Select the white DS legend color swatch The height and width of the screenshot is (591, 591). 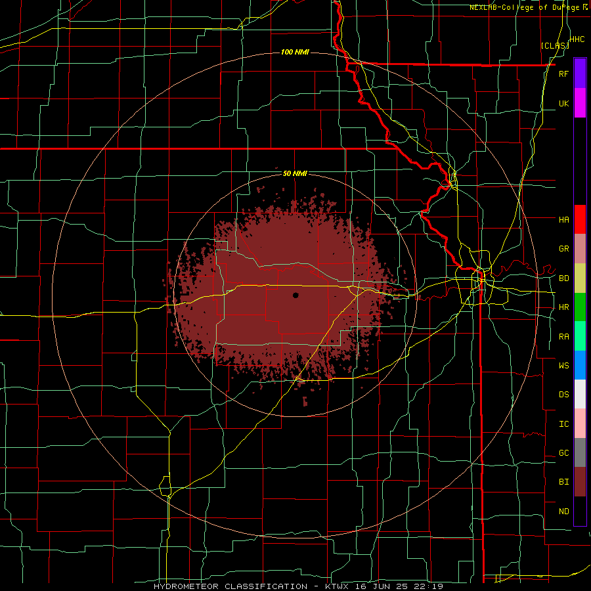tap(580, 394)
